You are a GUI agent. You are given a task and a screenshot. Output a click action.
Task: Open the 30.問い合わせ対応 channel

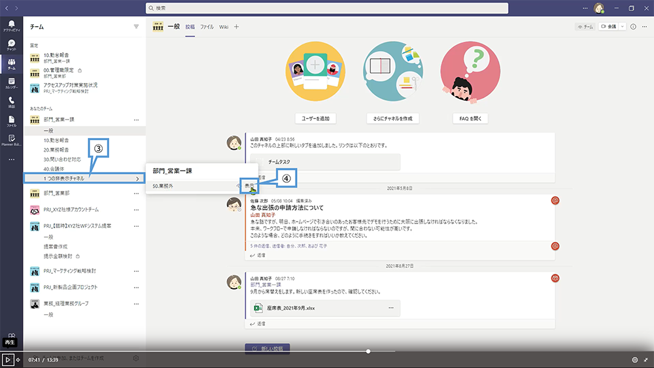tap(62, 159)
